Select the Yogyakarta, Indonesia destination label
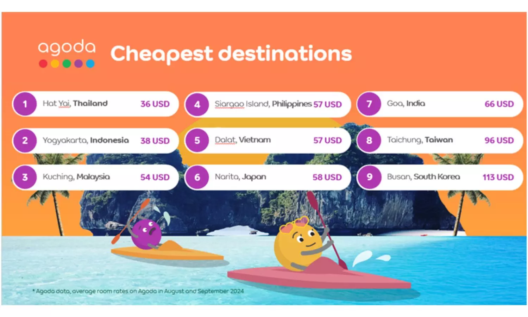This screenshot has width=528, height=317. (86, 140)
